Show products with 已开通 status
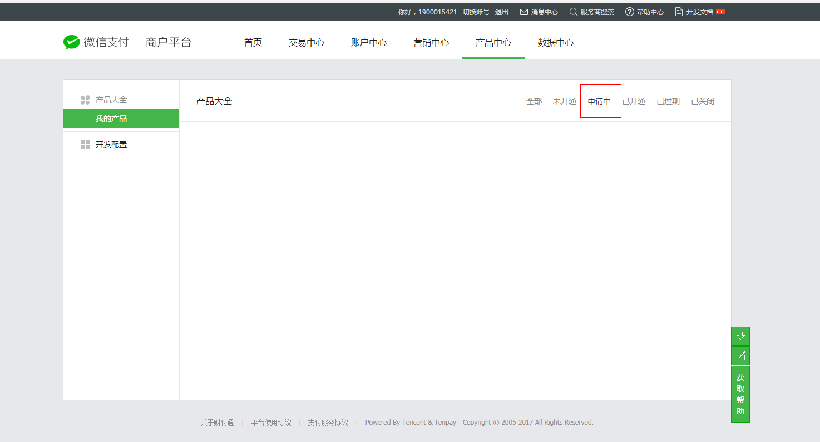Viewport: 820px width, 442px height. (x=634, y=101)
